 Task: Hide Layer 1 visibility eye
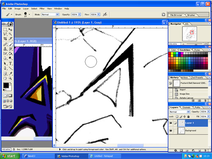tap(171, 123)
